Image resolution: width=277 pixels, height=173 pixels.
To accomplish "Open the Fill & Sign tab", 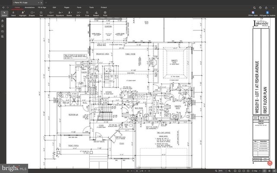I will (42, 7).
